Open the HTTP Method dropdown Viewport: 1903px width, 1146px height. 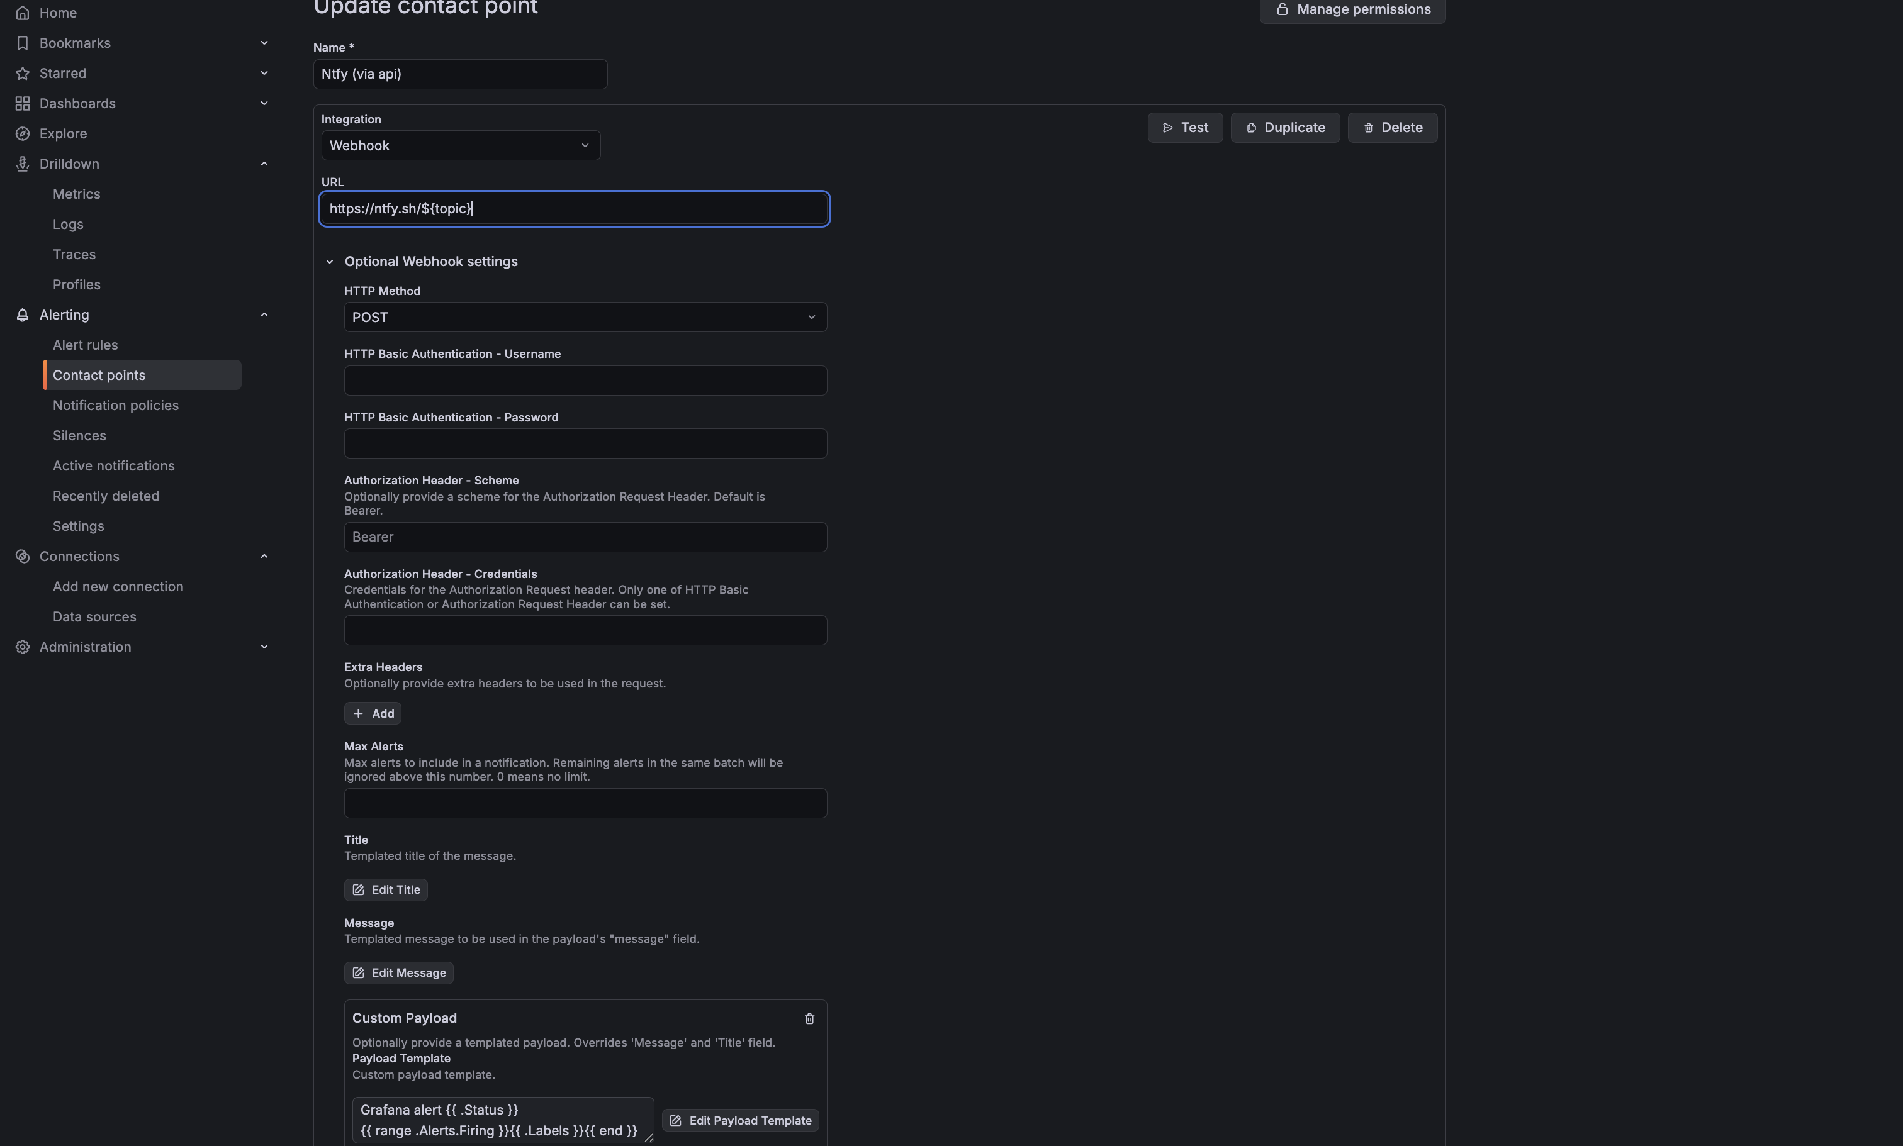pyautogui.click(x=585, y=316)
